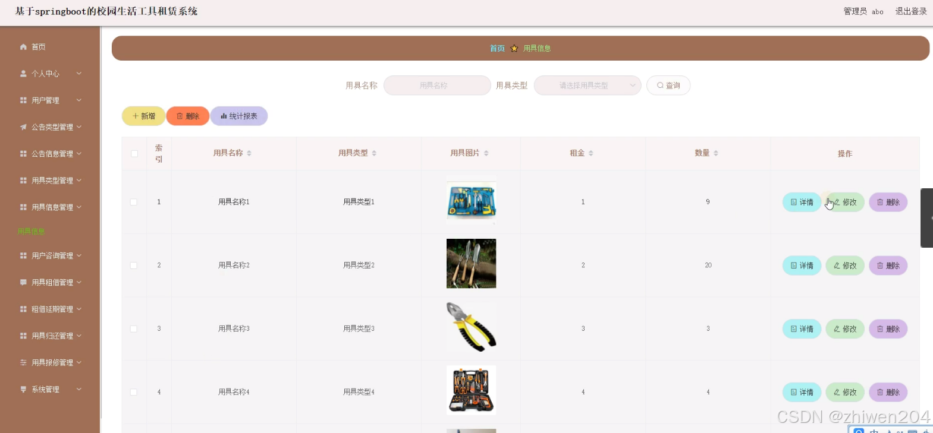Click the 用具类型2 cell
933x433 pixels.
click(359, 266)
